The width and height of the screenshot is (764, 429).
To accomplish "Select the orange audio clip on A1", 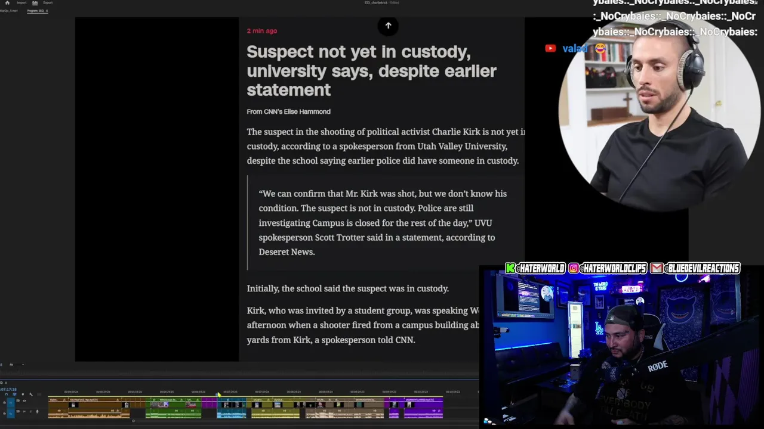I will coord(88,414).
